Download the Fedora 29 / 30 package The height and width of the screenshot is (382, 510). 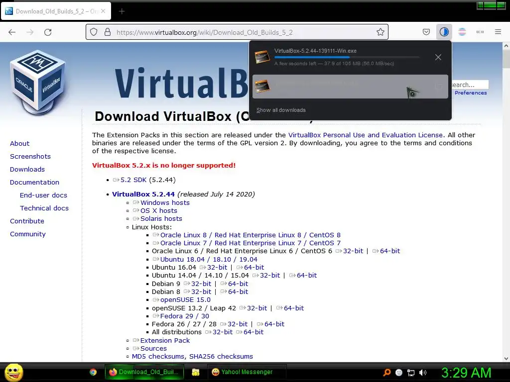pos(185,316)
